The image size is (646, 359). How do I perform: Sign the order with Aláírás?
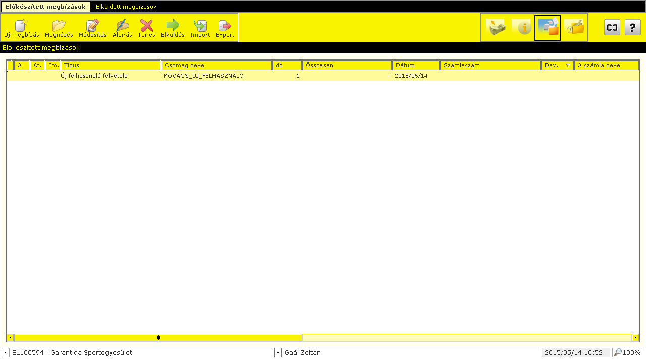122,28
